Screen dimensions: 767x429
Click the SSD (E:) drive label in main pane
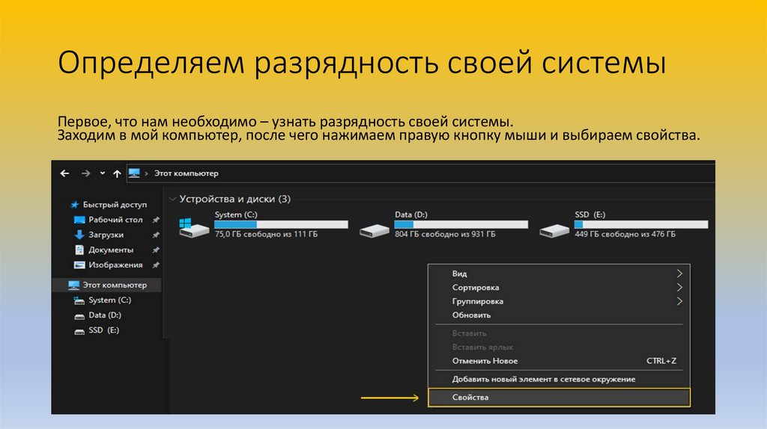coord(590,214)
